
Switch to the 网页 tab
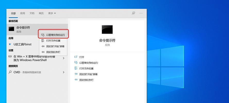click(x=41, y=13)
